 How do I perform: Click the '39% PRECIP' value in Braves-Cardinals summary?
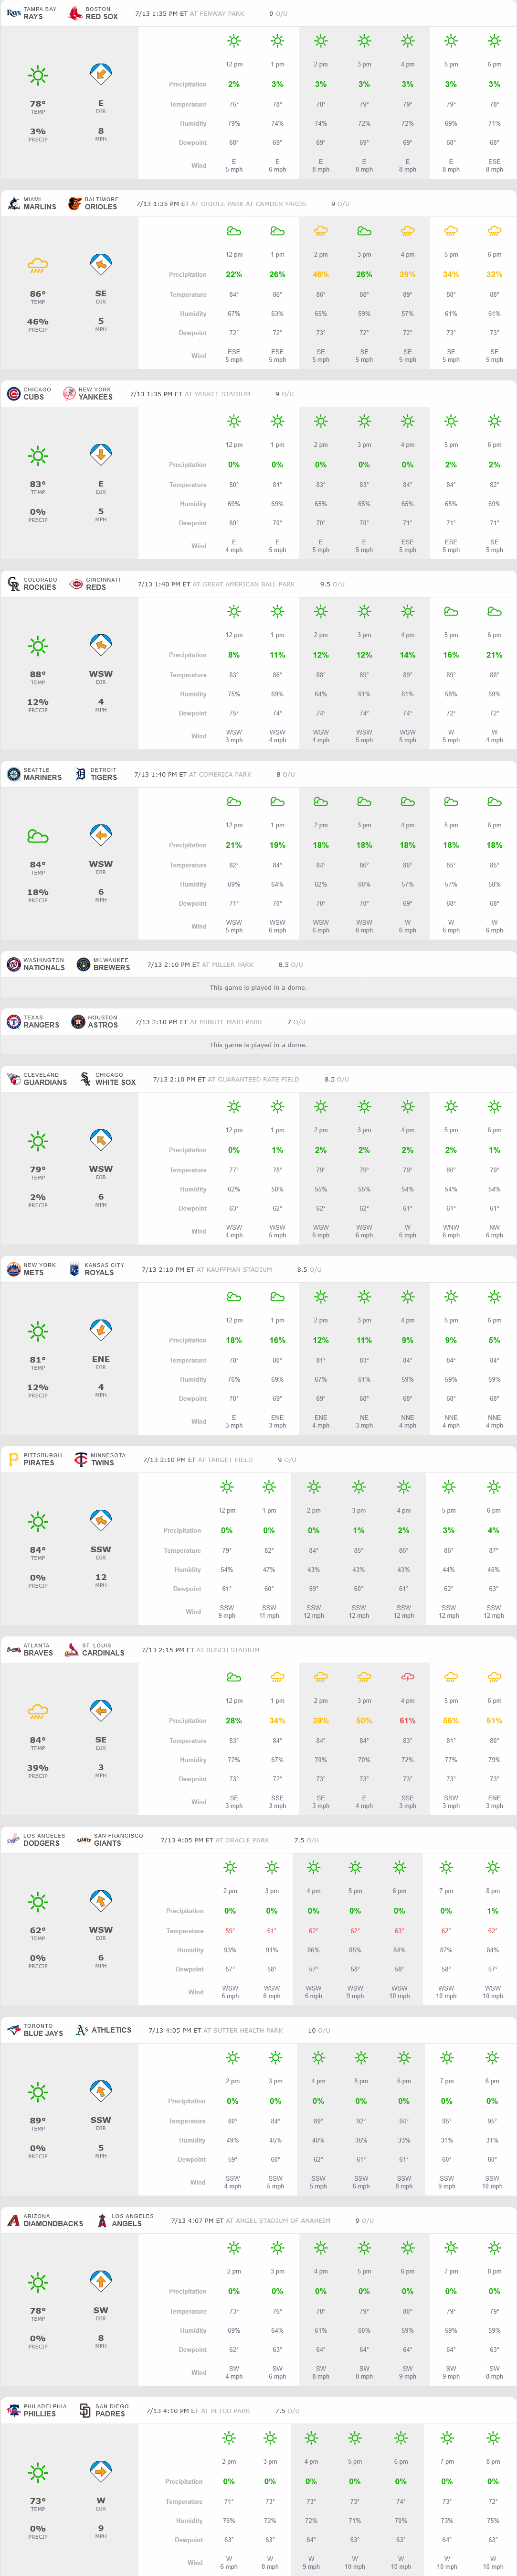[x=38, y=1770]
